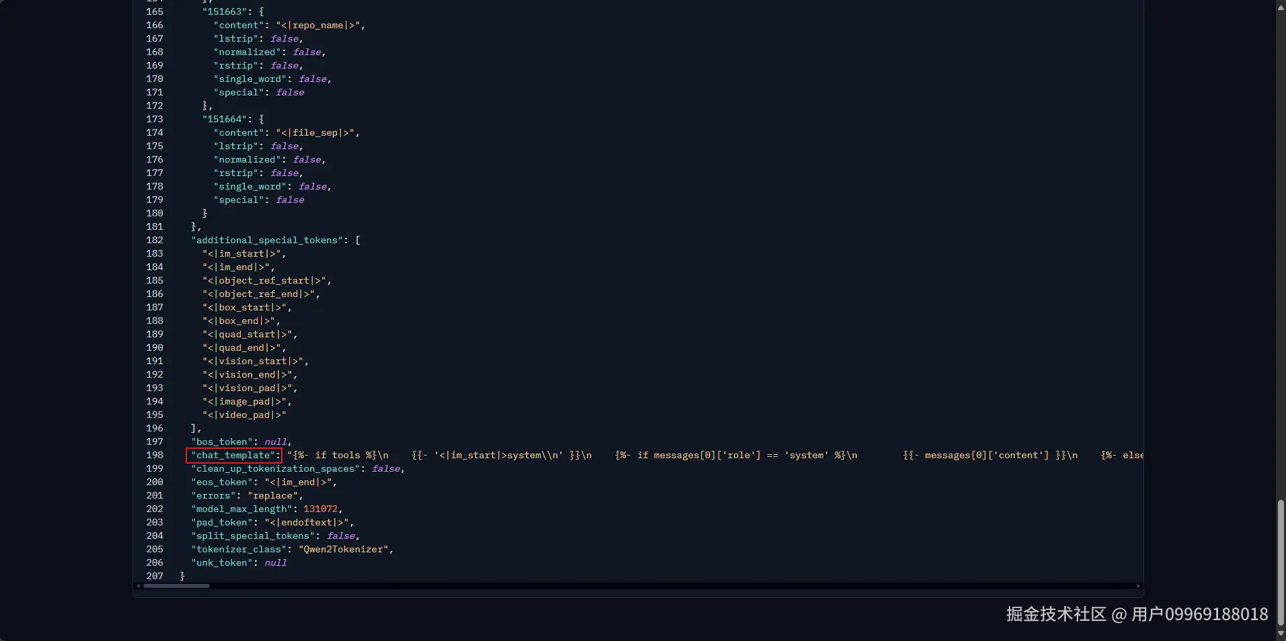
Task: Select the 131072 value
Action: click(320, 509)
